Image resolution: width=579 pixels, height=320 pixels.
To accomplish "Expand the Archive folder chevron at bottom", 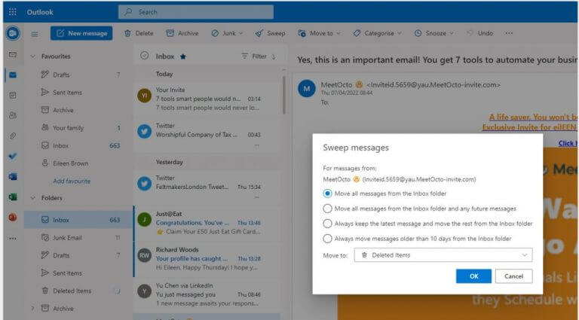I will pyautogui.click(x=33, y=308).
